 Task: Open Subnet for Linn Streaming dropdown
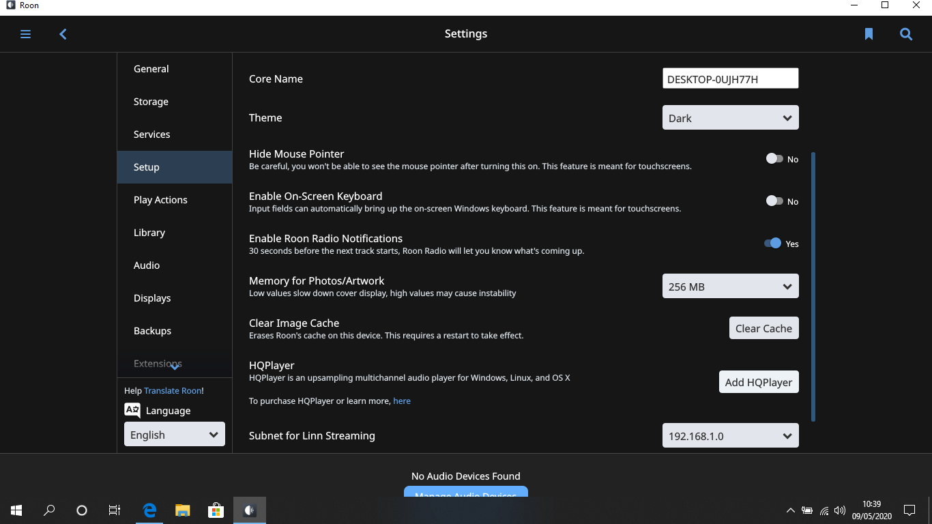pyautogui.click(x=730, y=435)
